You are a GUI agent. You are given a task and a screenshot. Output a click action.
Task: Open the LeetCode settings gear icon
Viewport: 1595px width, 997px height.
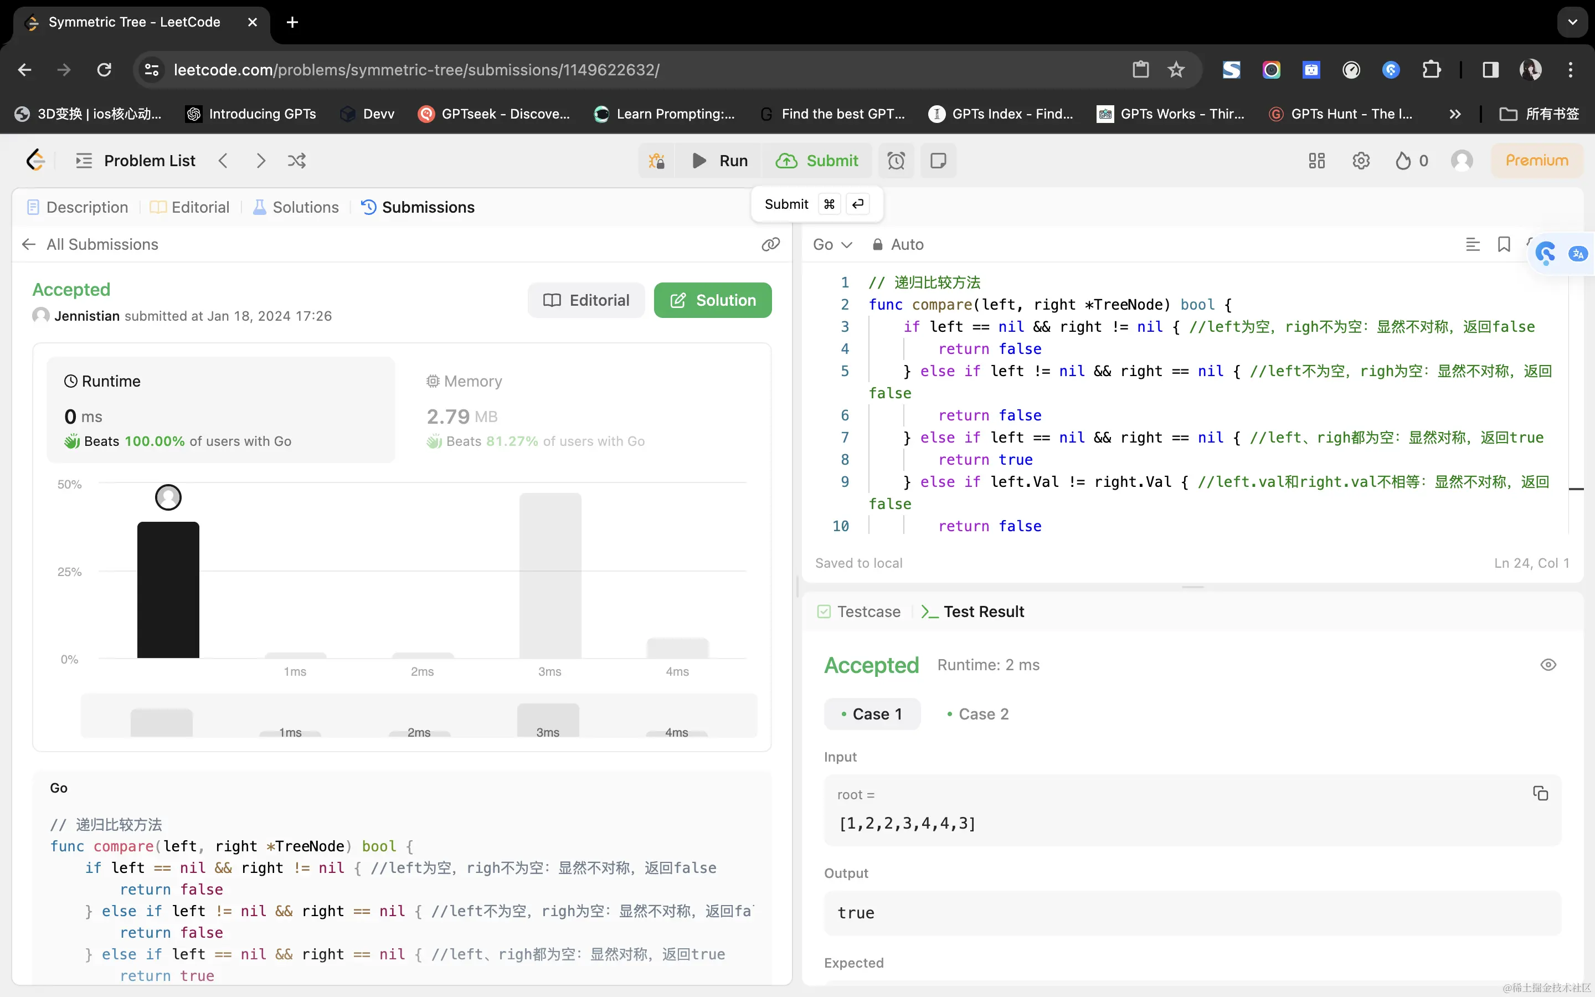click(x=1360, y=161)
